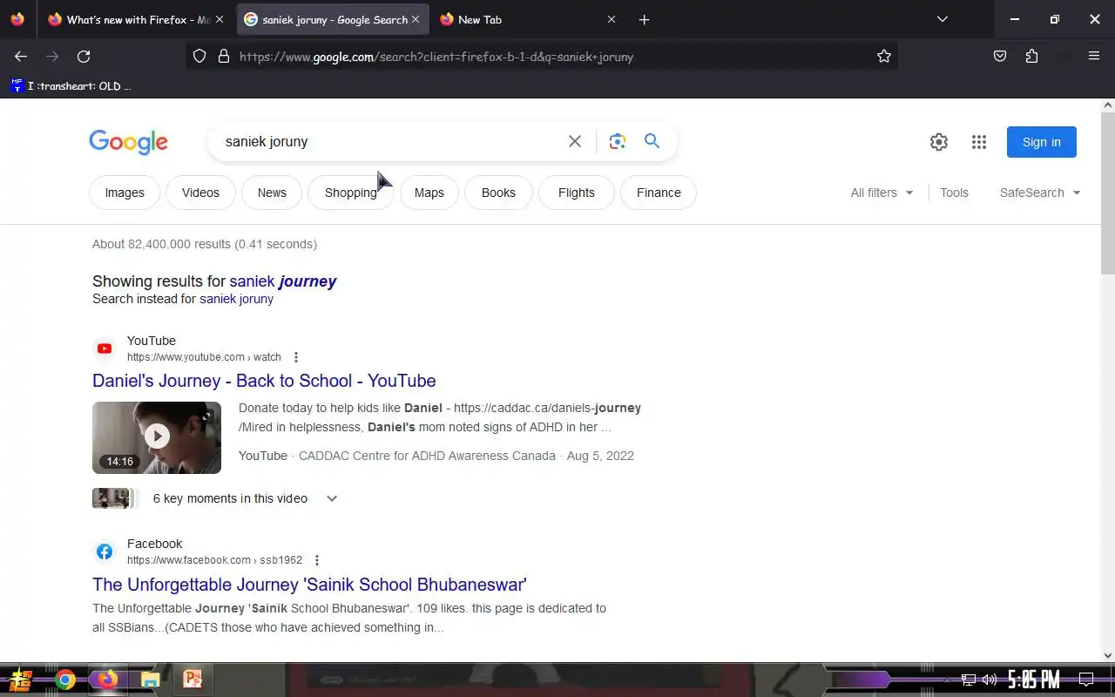This screenshot has width=1115, height=697.
Task: Open Google quick settings gear
Action: pos(939,142)
